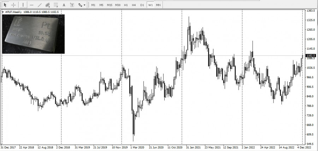The height and width of the screenshot is (151, 318).
Task: Click the 728.0 price scale value
Action: click(x=311, y=115)
